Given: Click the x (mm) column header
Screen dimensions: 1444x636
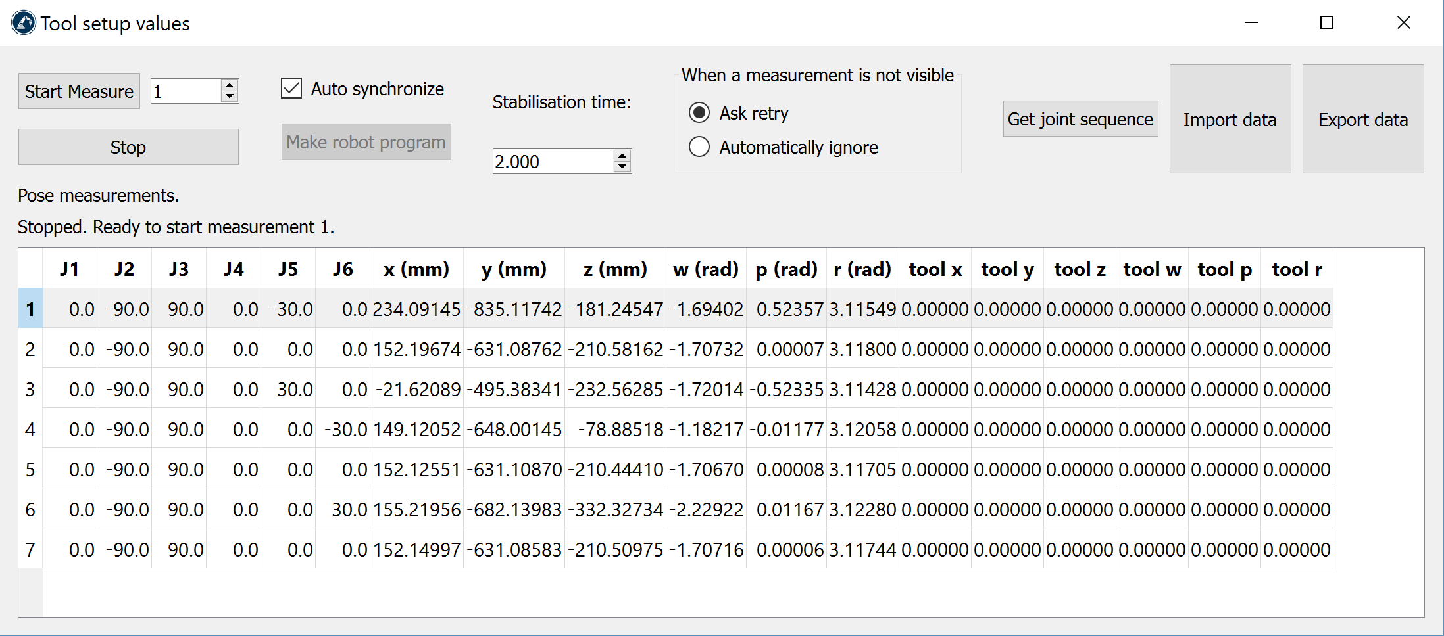Looking at the screenshot, I should click(x=416, y=269).
